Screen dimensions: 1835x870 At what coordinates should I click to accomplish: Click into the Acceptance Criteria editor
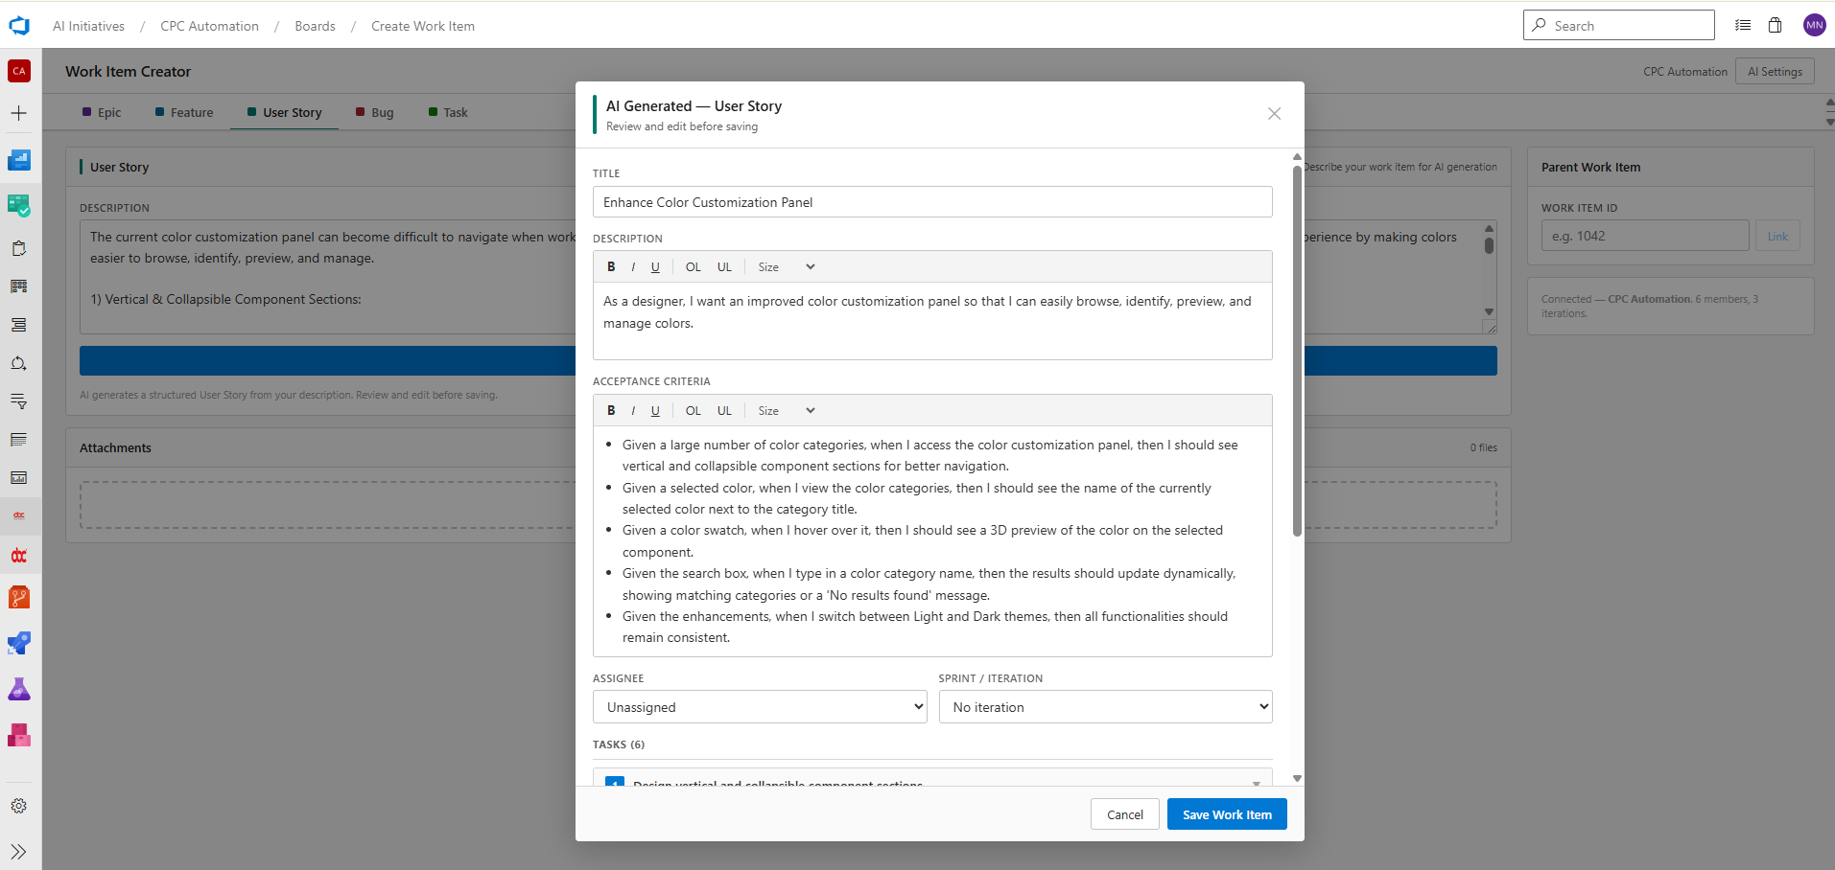(x=932, y=541)
